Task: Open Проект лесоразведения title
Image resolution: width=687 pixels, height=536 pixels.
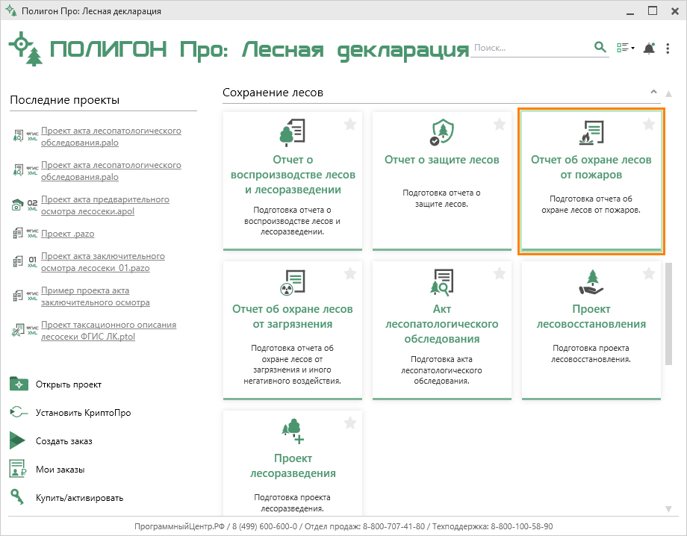Action: click(293, 466)
